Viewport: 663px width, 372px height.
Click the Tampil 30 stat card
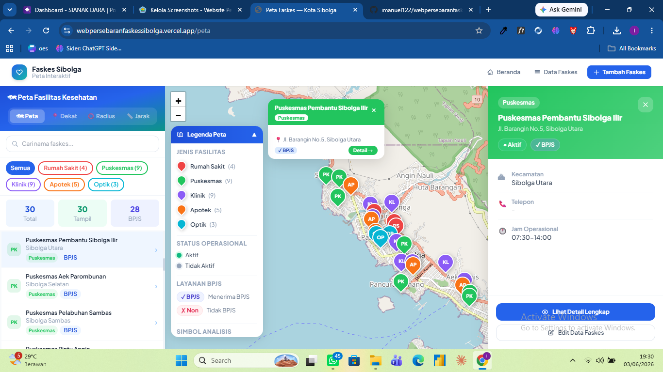click(x=83, y=213)
